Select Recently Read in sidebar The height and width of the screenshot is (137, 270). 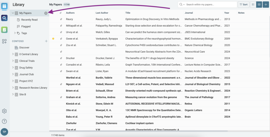[29, 20]
